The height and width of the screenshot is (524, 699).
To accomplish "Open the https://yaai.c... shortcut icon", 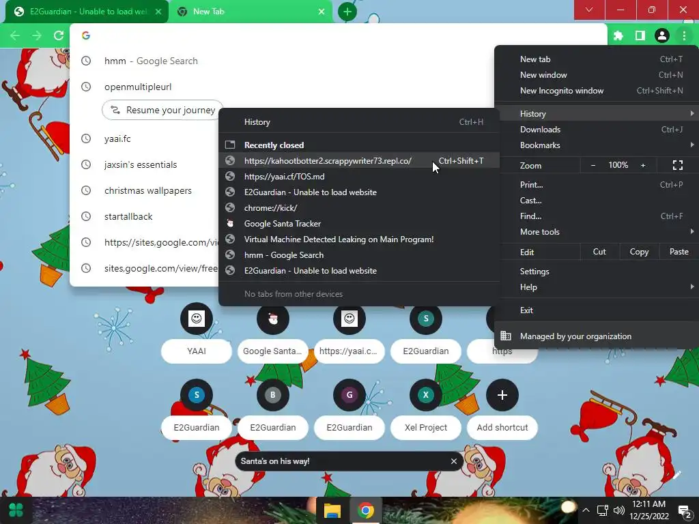I will [x=349, y=318].
